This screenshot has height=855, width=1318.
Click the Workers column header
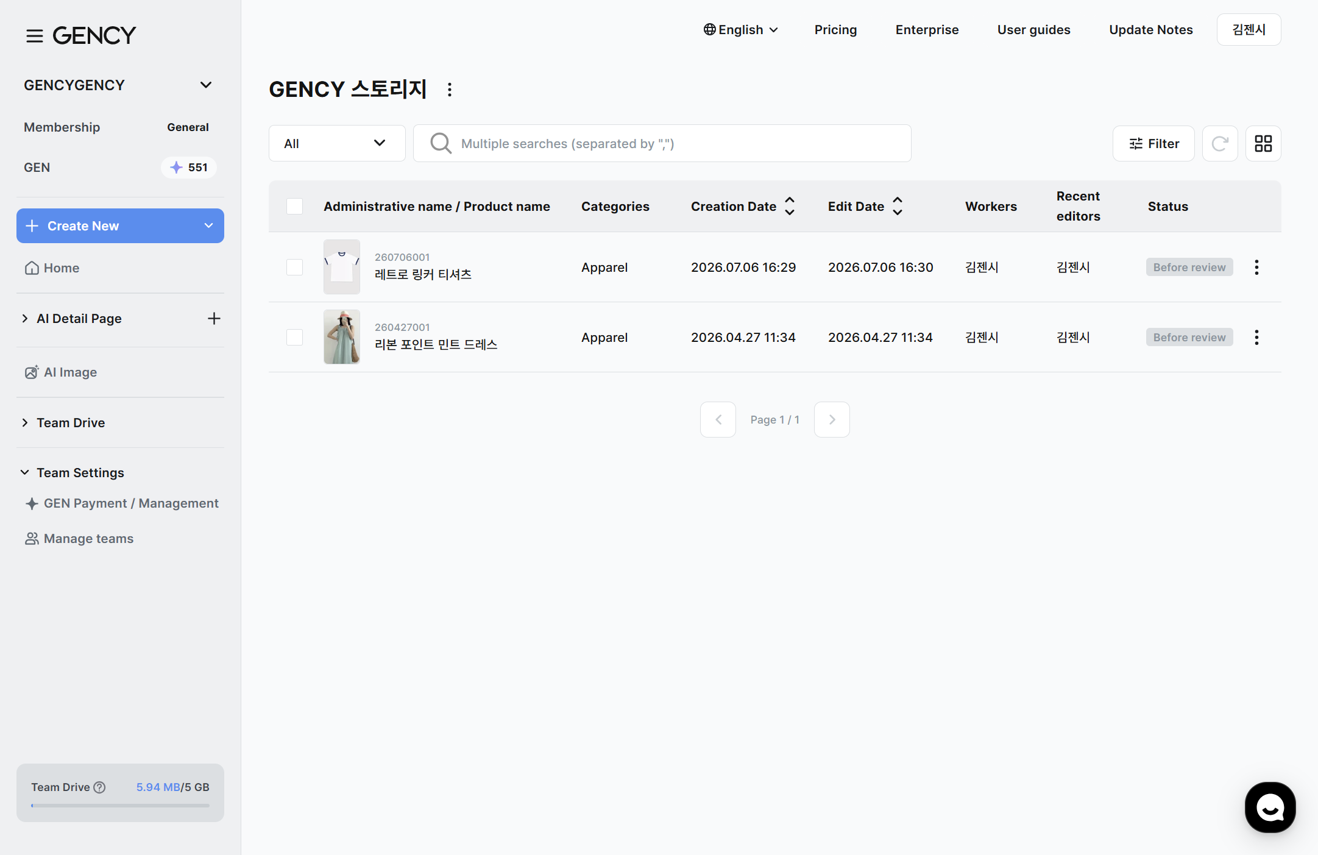click(x=991, y=206)
